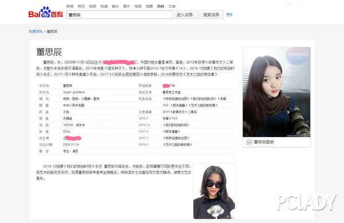The height and width of the screenshot is (223, 344).
Task: Select the 地图 tab
Action: pos(149,6)
